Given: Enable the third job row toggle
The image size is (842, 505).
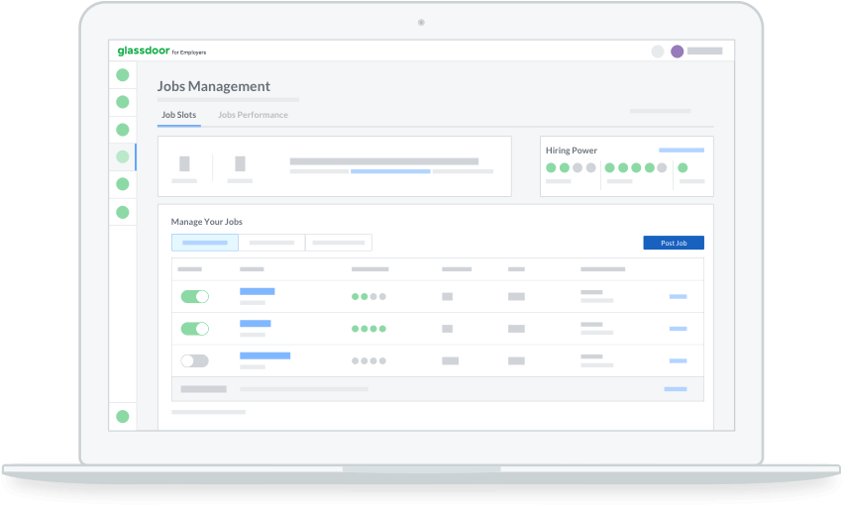Looking at the screenshot, I should click(195, 361).
